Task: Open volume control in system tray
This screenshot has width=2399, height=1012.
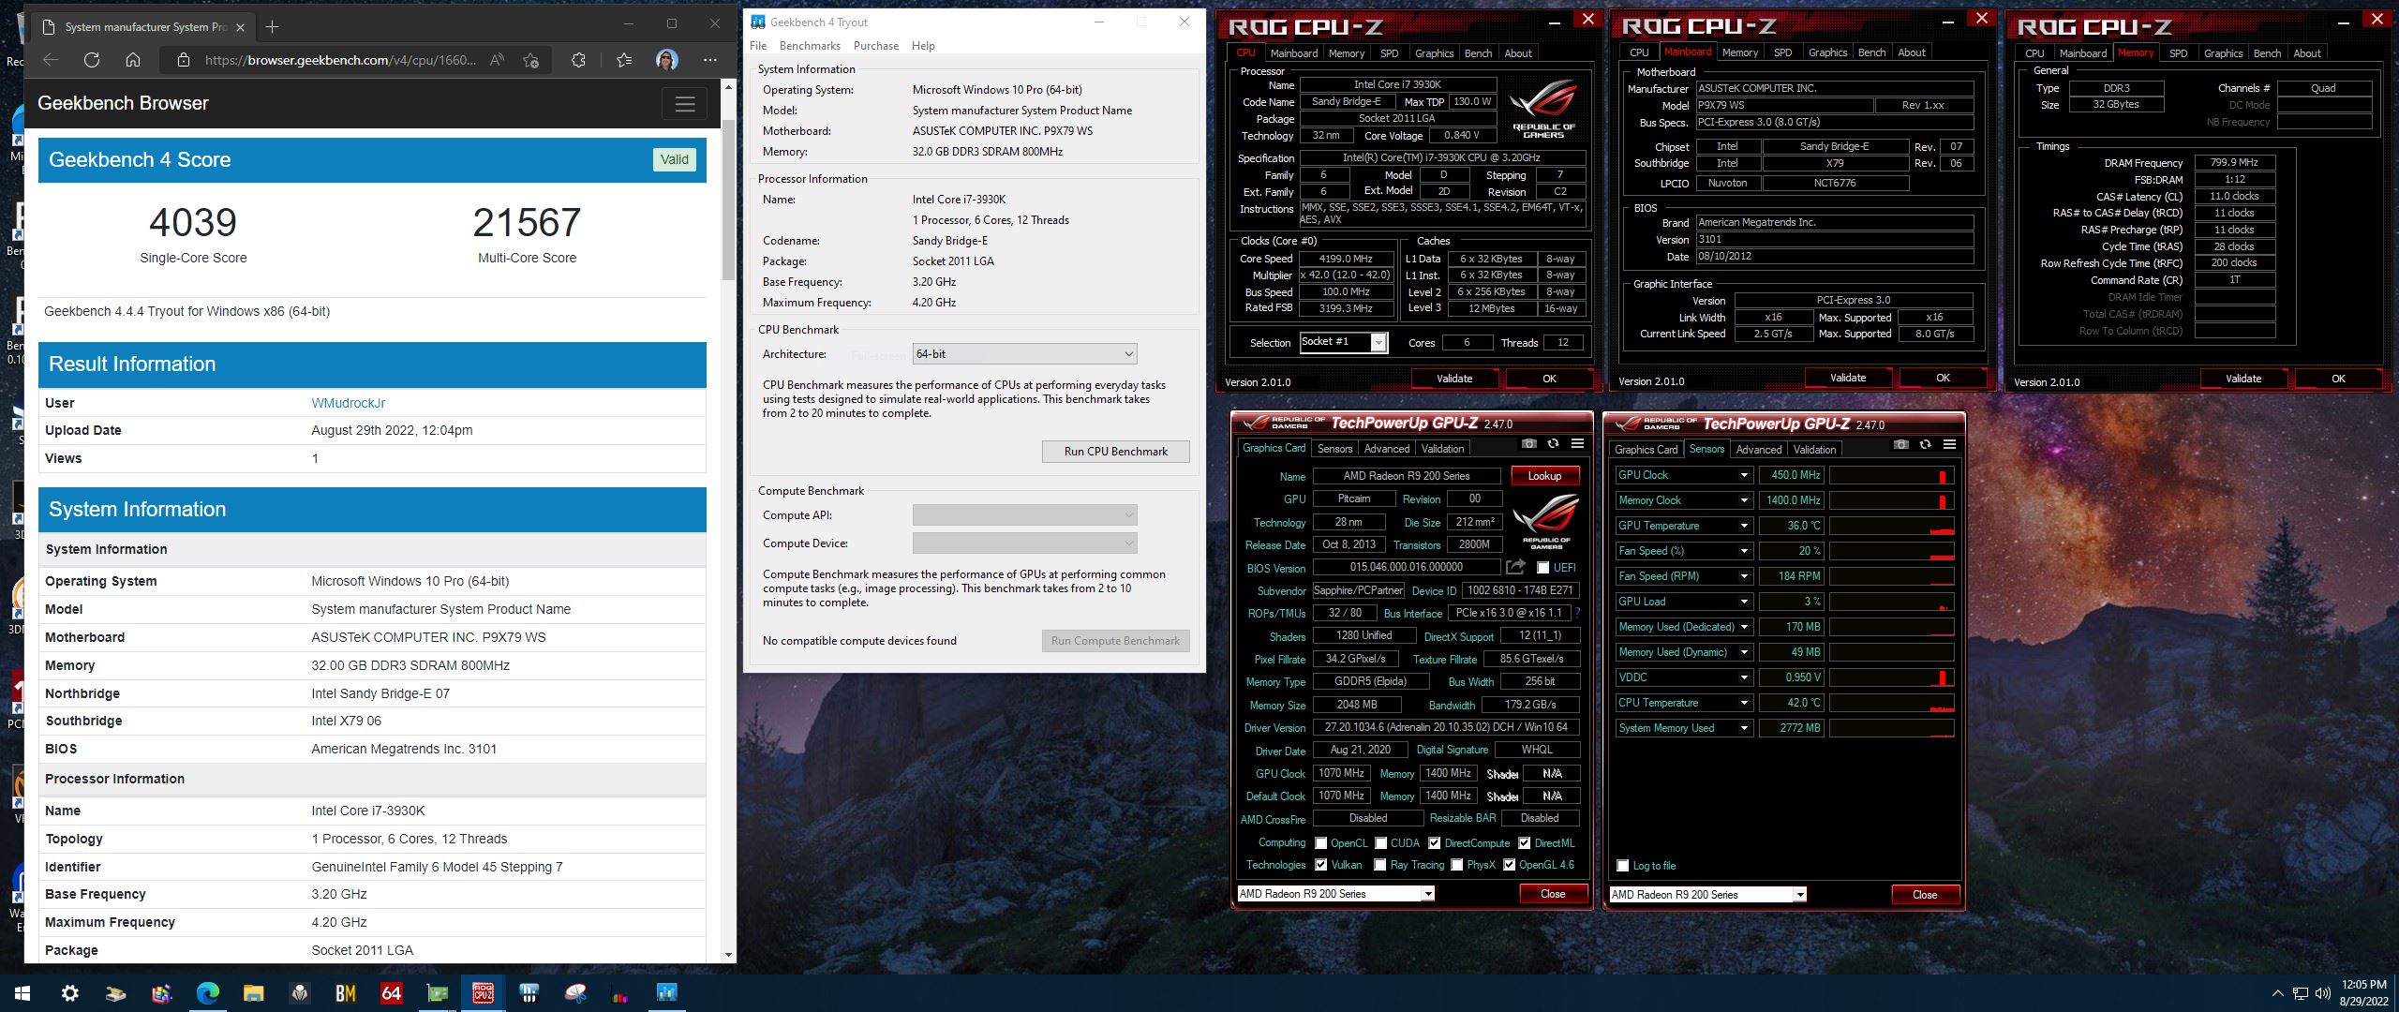Action: [2322, 993]
